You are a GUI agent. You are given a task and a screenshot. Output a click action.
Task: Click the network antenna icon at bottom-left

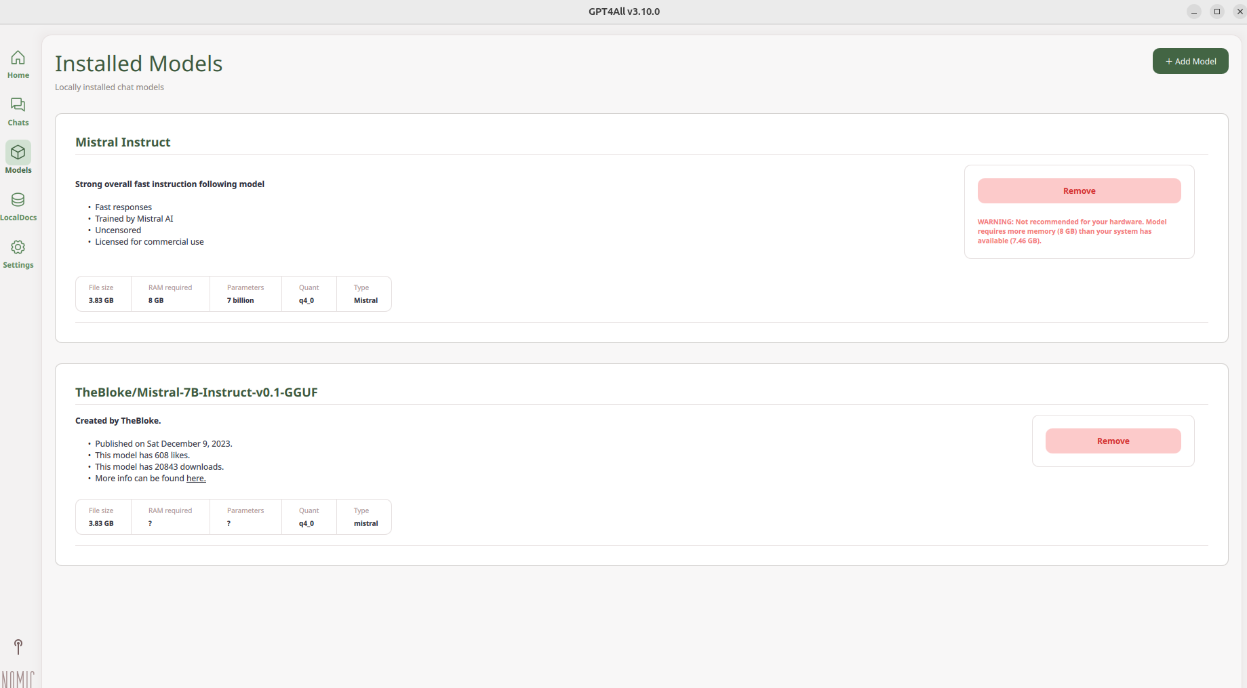[x=18, y=647]
